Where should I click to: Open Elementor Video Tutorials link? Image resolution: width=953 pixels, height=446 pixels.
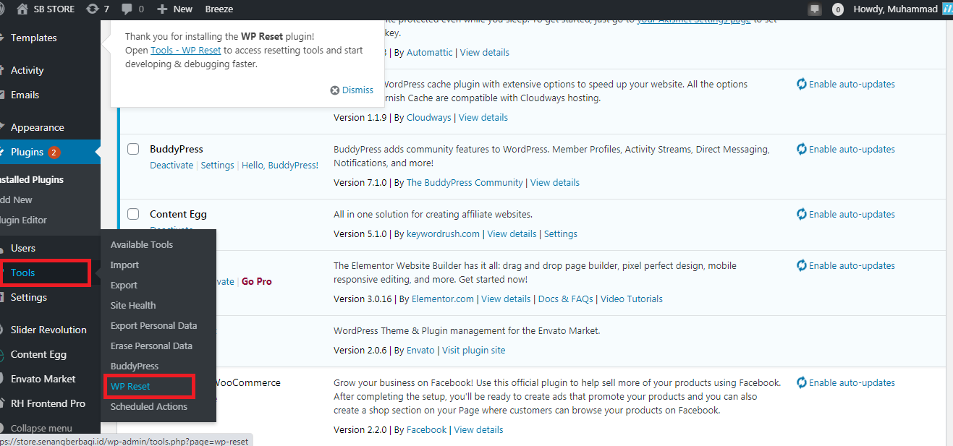(x=632, y=299)
